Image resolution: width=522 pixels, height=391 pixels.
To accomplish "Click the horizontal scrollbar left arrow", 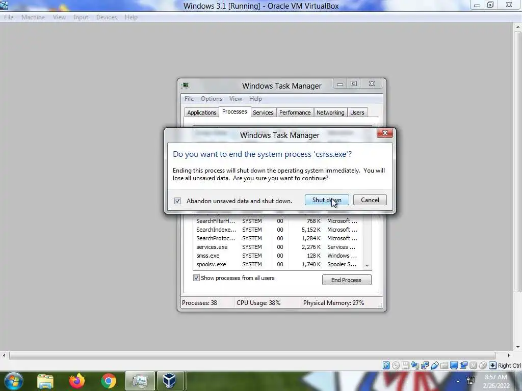I will (4, 355).
